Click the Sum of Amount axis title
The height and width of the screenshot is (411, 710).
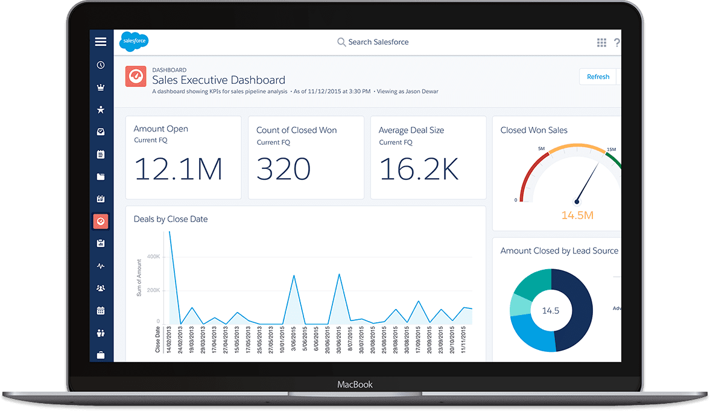click(139, 278)
